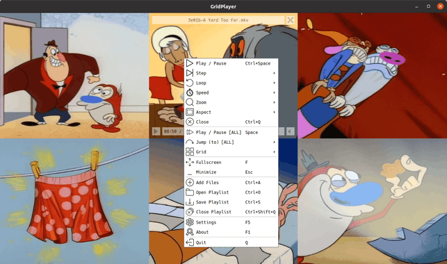
Task: Click the Quit exit icon
Action: pos(190,242)
